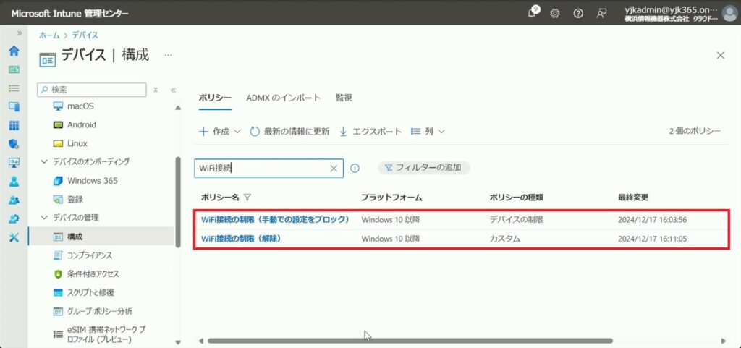Switch to the 監視 tab
Image resolution: width=741 pixels, height=348 pixels.
coord(344,98)
